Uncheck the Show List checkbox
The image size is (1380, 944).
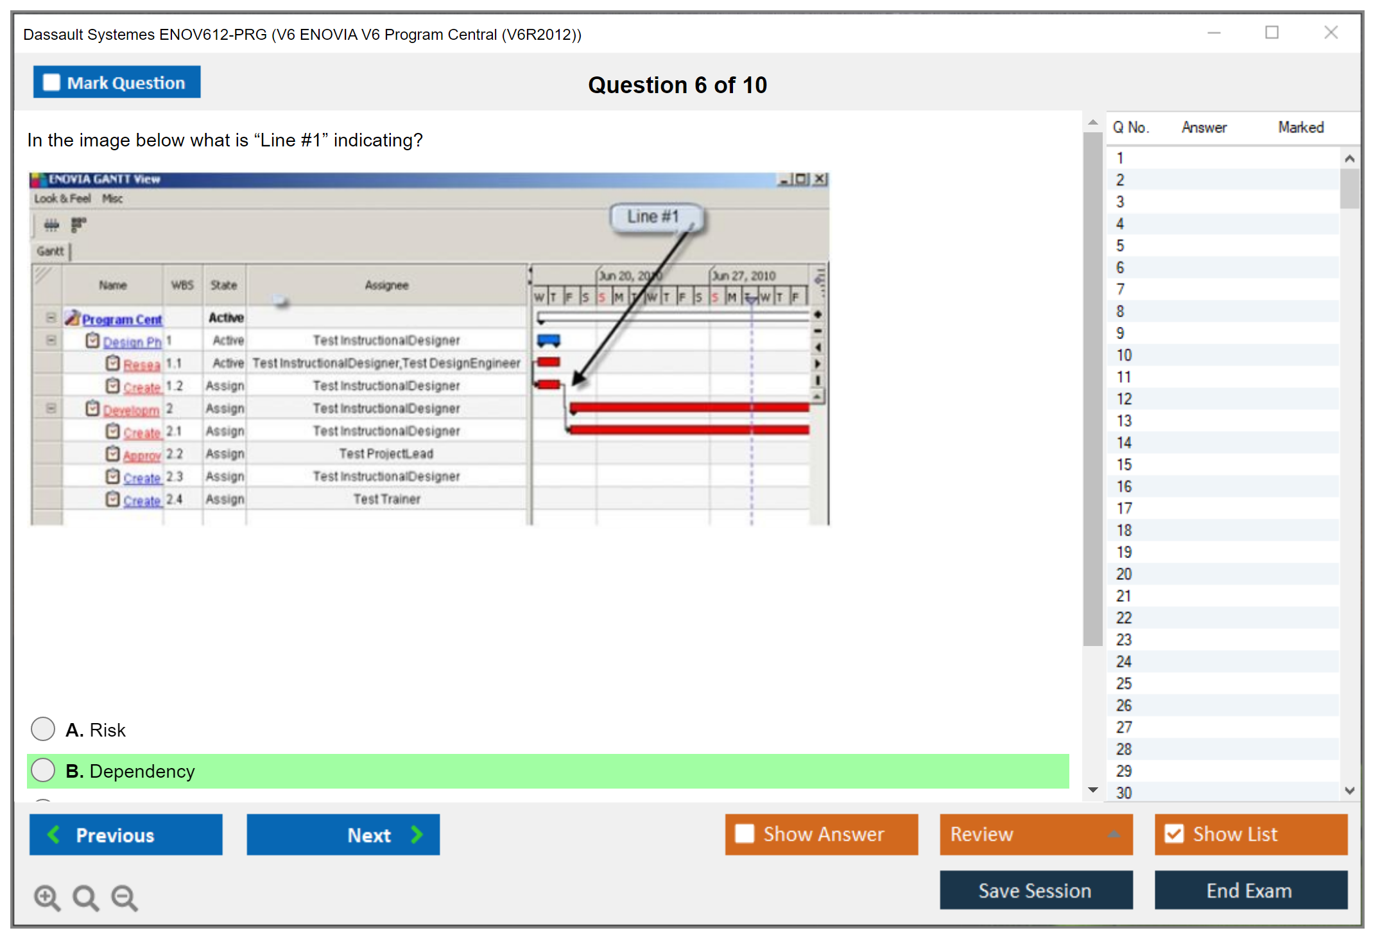coord(1174,834)
